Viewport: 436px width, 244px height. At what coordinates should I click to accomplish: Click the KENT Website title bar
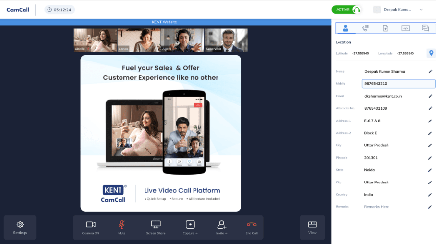tap(166, 22)
